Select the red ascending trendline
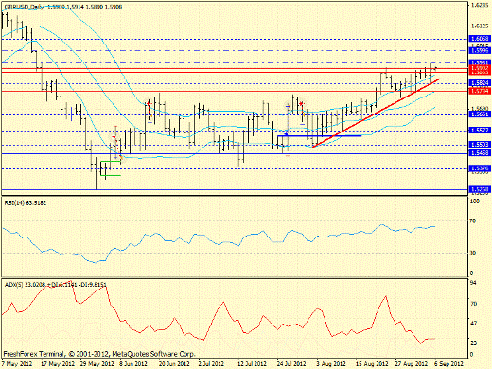The image size is (492, 369). (x=376, y=113)
